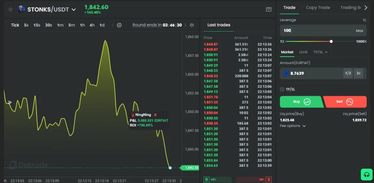Click the Round ends in link
Screen dimensions: 374x183
pos(147,25)
